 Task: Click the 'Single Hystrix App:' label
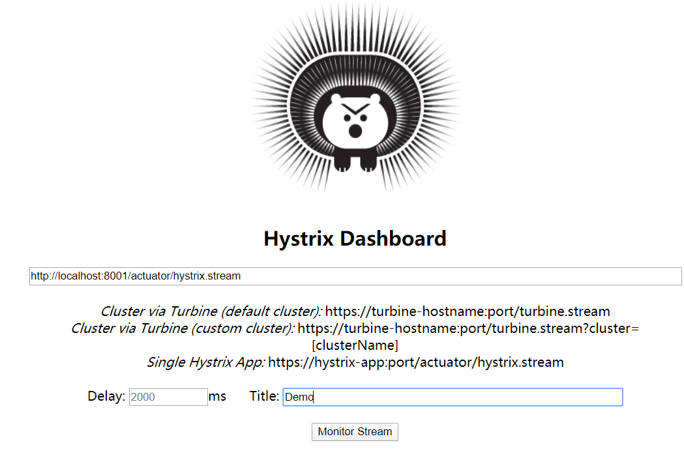[x=206, y=362]
